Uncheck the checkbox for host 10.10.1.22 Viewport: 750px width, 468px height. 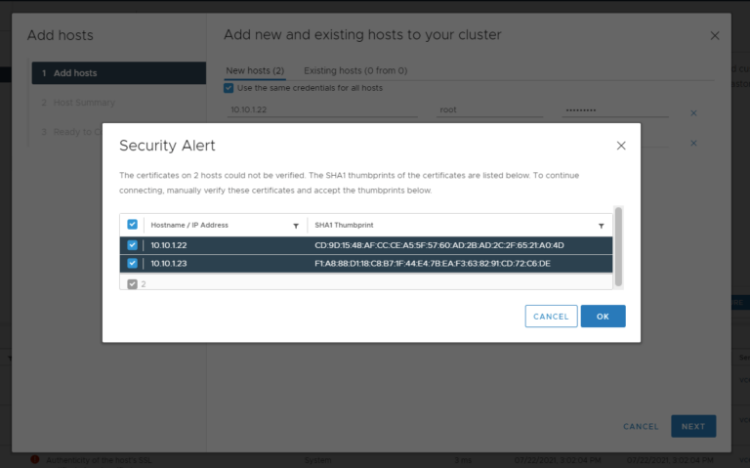tap(132, 245)
